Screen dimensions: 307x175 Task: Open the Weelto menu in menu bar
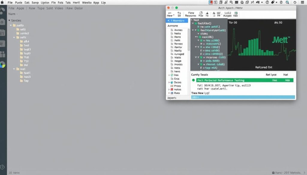86,2
